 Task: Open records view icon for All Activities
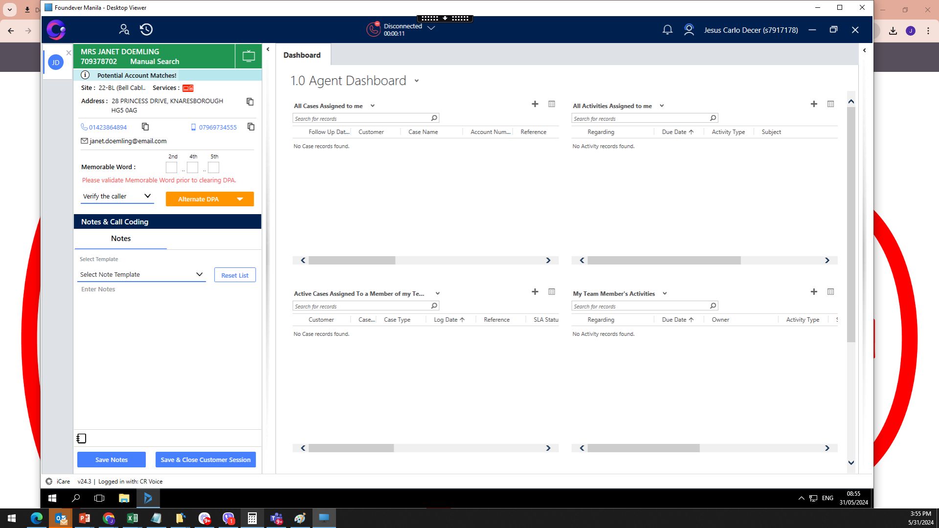click(830, 104)
